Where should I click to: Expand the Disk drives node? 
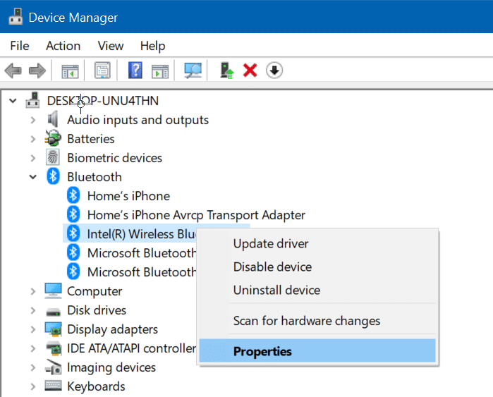(33, 310)
